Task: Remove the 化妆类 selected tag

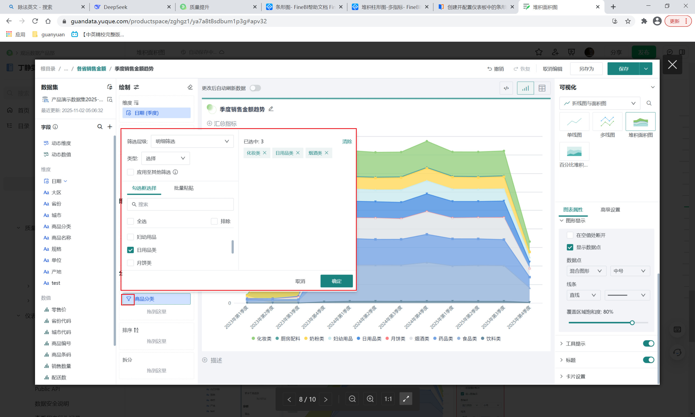Action: (x=265, y=153)
